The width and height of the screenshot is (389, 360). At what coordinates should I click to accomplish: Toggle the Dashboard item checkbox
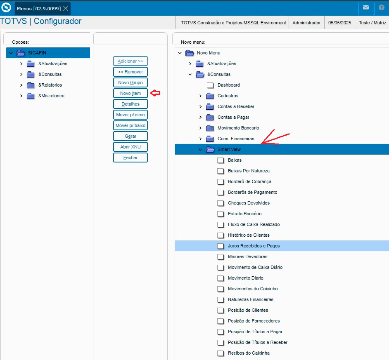(210, 85)
